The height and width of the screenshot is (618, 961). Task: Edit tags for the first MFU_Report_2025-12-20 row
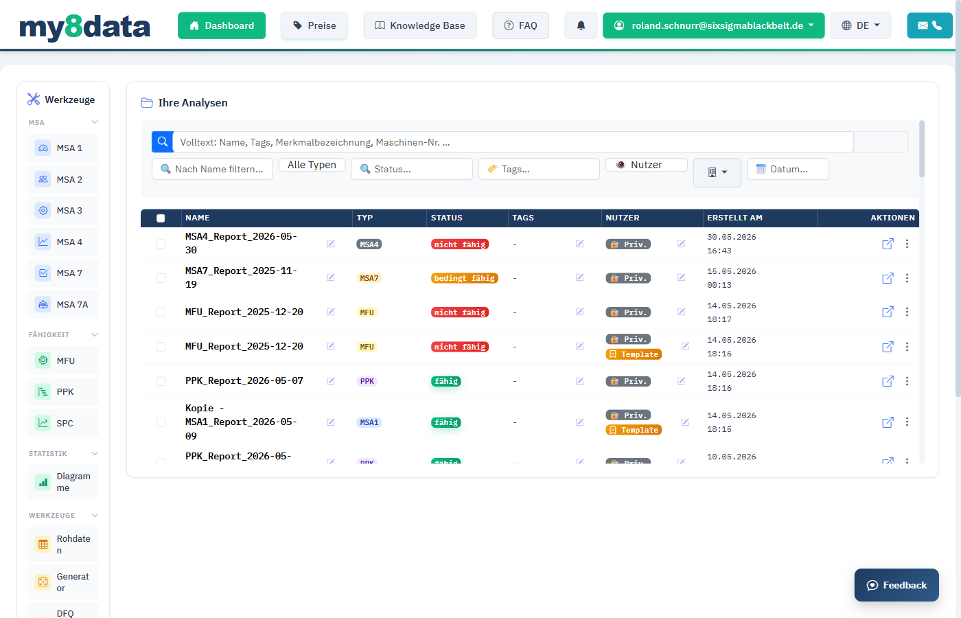pyautogui.click(x=579, y=312)
